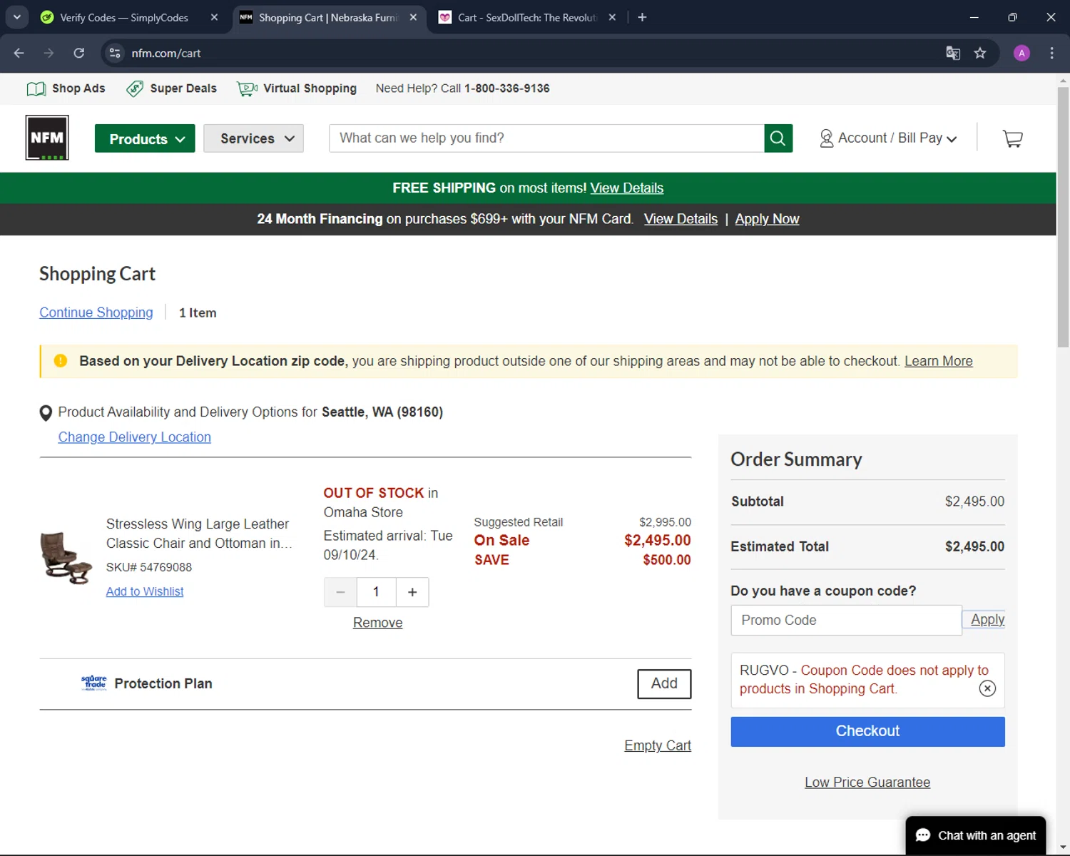The image size is (1070, 856).
Task: Switch to the Verify Codes SimplyCodes tab
Action: [x=123, y=17]
